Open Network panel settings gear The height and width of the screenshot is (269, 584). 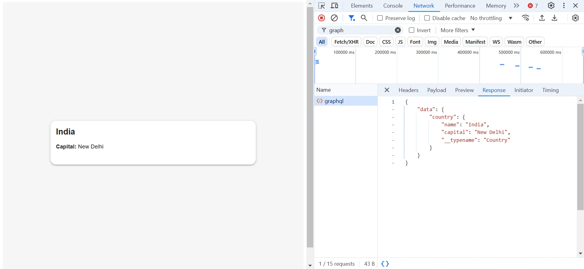click(x=575, y=18)
